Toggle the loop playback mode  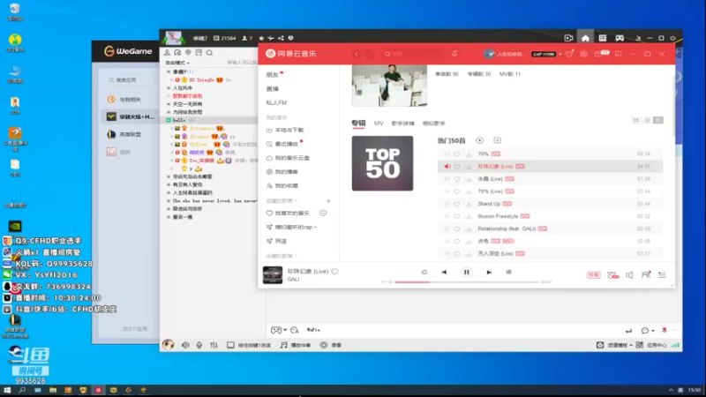tap(424, 272)
